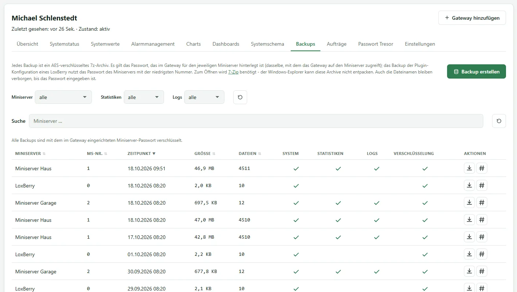
Task: Open the Systemstatus tab
Action: tap(64, 44)
